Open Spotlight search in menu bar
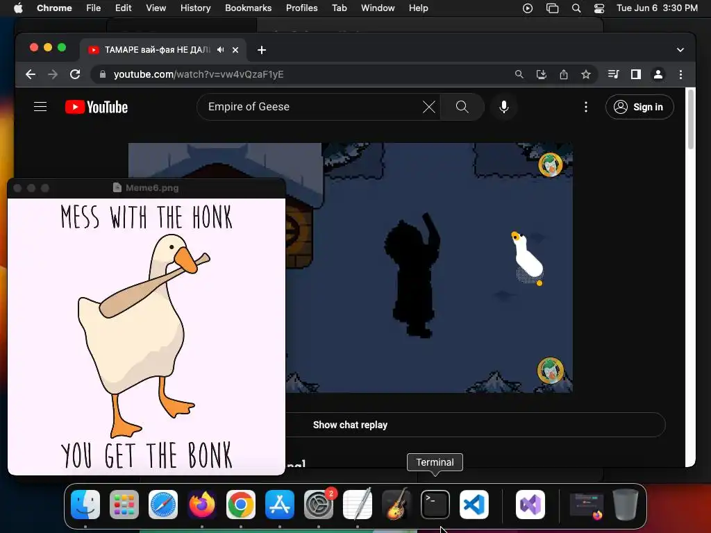This screenshot has height=533, width=711. [576, 8]
